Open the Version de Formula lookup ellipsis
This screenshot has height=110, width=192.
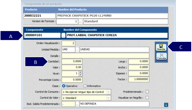[81, 22]
